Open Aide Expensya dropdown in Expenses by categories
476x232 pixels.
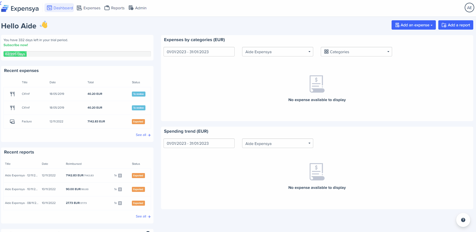[277, 52]
